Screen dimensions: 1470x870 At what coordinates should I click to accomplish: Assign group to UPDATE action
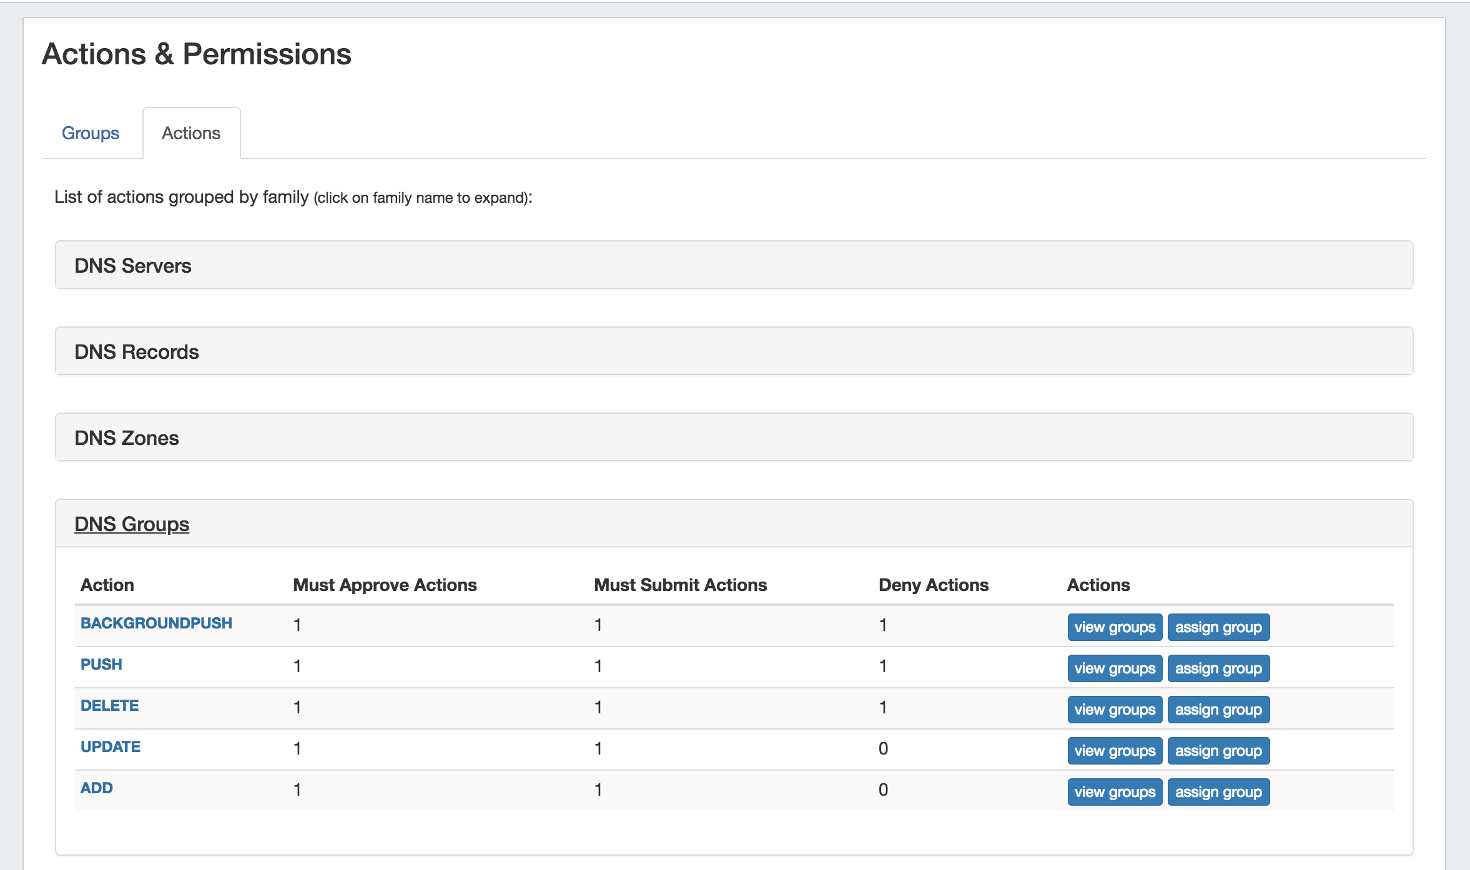click(x=1218, y=751)
